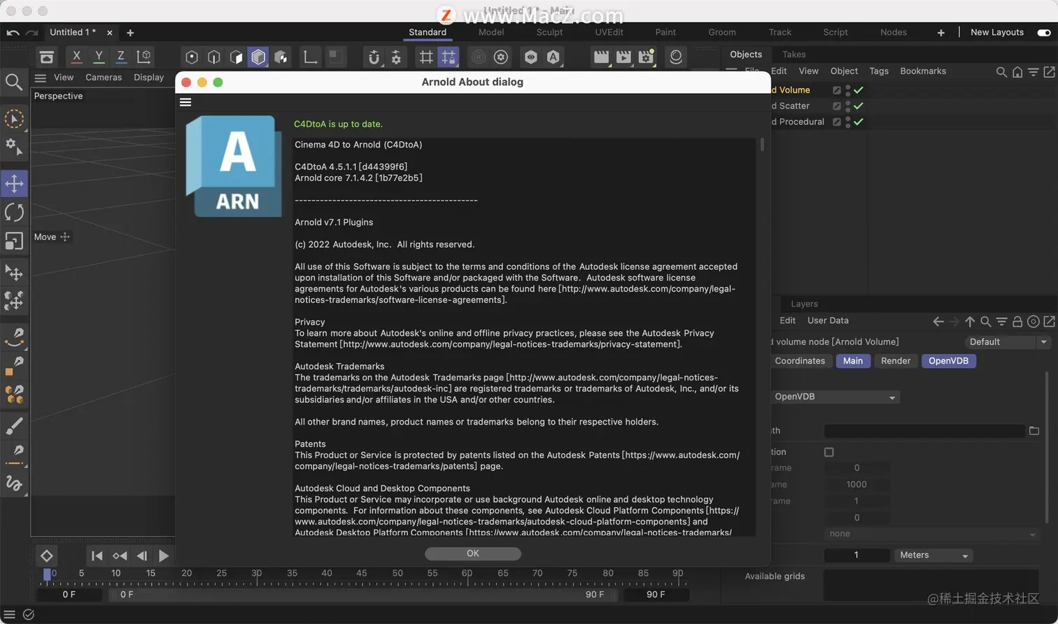Viewport: 1058px width, 624px height.
Task: Select the Scale tool in left sidebar
Action: [x=14, y=241]
